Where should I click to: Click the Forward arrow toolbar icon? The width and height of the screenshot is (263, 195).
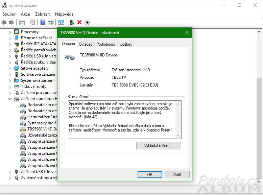coord(11,22)
